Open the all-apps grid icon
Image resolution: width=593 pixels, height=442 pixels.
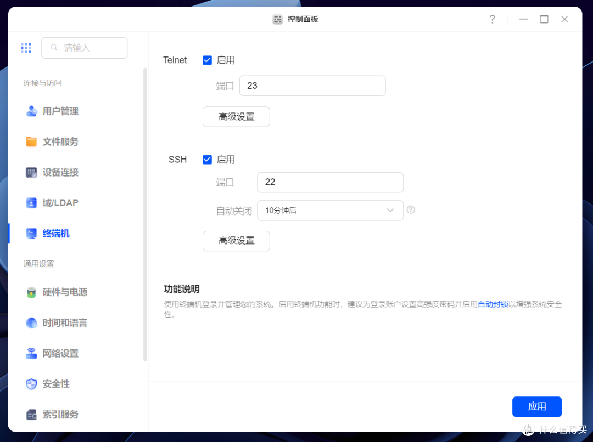click(26, 48)
